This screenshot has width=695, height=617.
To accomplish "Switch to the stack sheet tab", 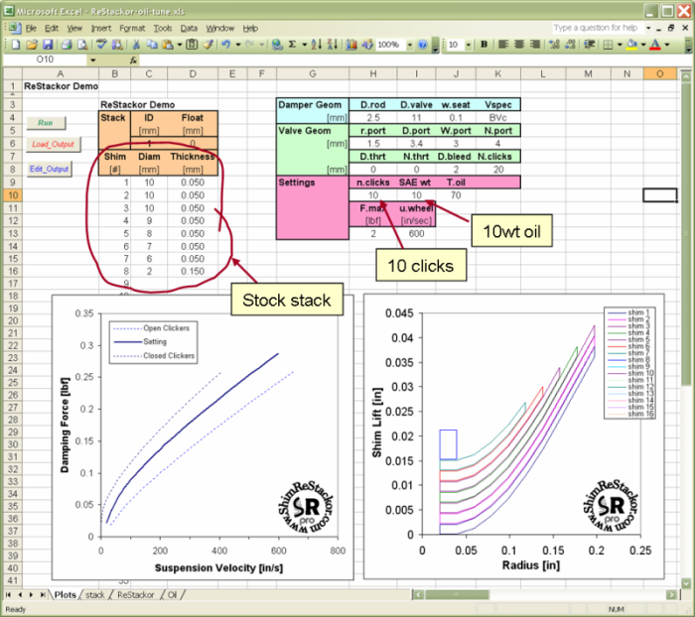I will click(x=95, y=595).
